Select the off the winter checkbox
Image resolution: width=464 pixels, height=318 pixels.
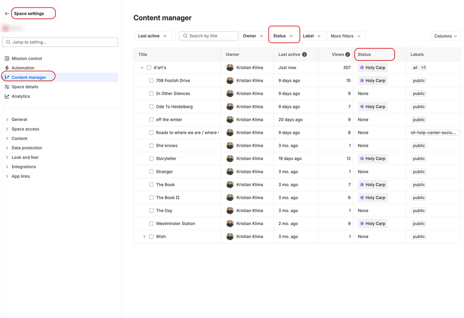point(151,119)
